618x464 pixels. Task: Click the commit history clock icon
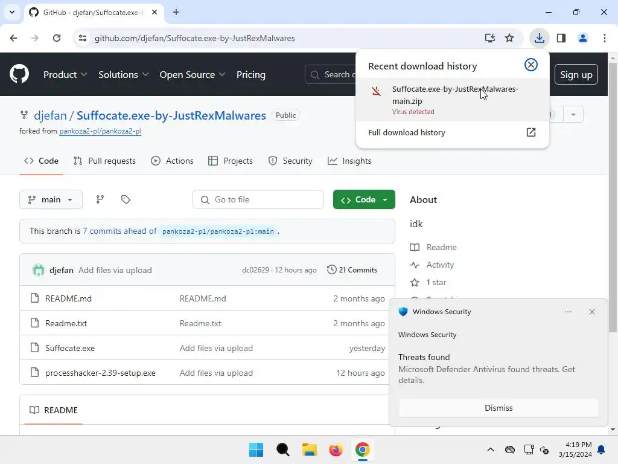(332, 269)
